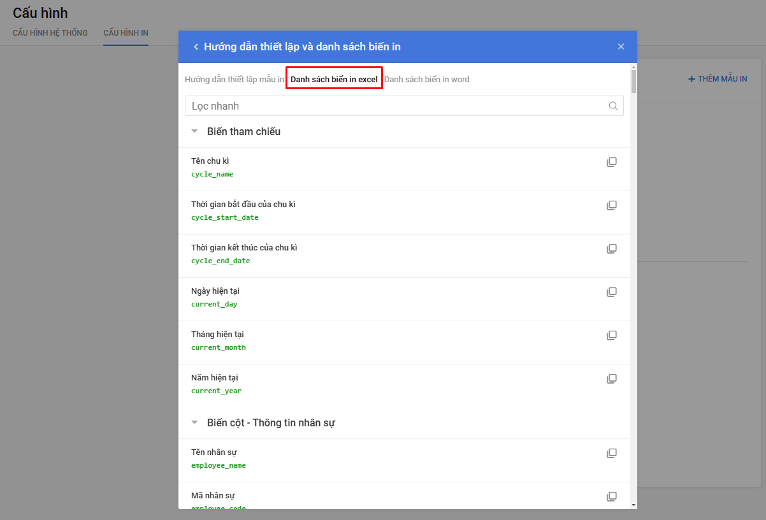Click the search magnifier icon
Image resolution: width=766 pixels, height=520 pixels.
[x=613, y=106]
